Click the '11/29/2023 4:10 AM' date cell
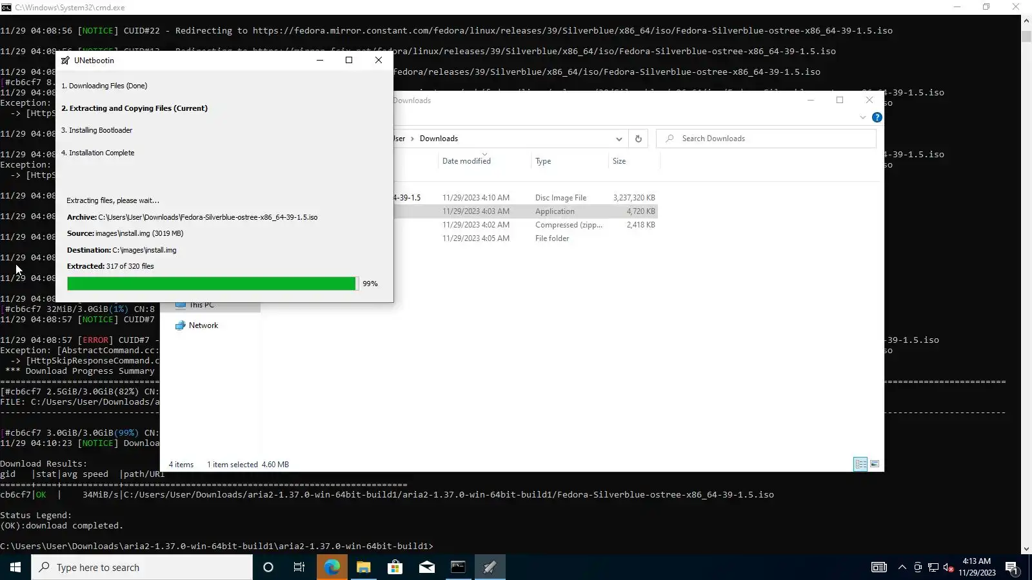The image size is (1032, 580). (476, 198)
